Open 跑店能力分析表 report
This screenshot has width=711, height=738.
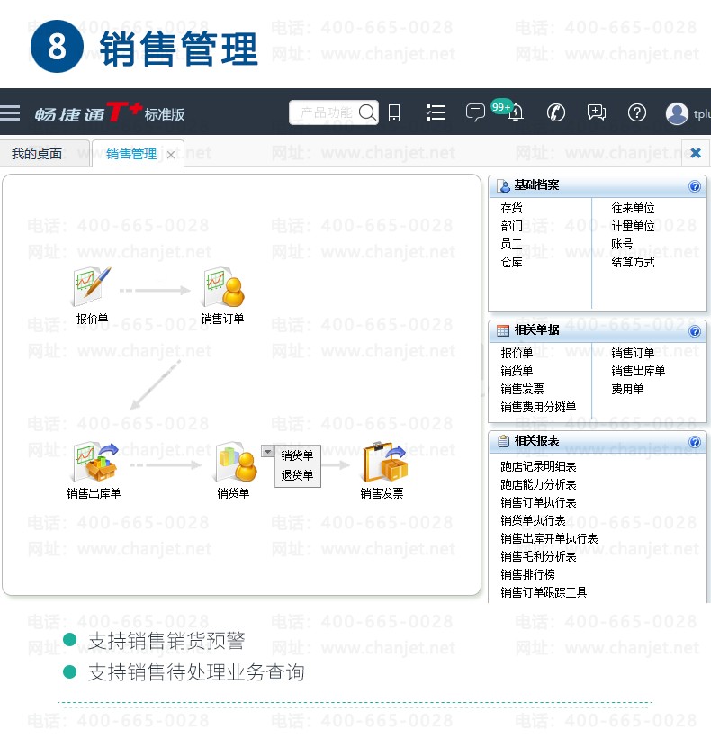click(538, 485)
